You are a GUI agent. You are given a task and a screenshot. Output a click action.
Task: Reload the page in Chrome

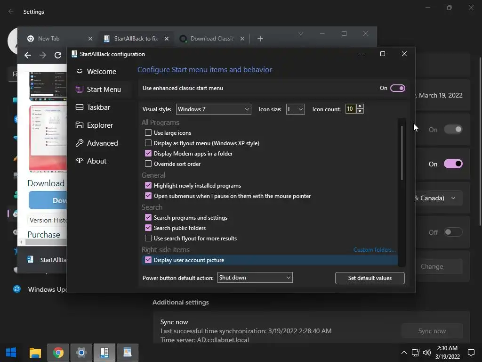[x=58, y=55]
